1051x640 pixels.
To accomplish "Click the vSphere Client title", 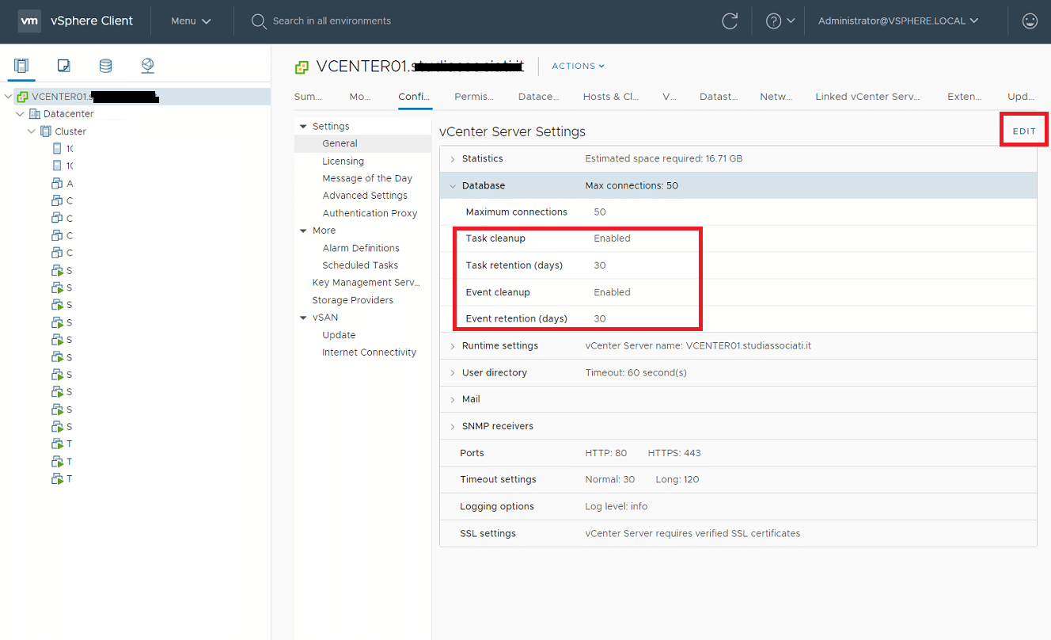I will [x=92, y=21].
